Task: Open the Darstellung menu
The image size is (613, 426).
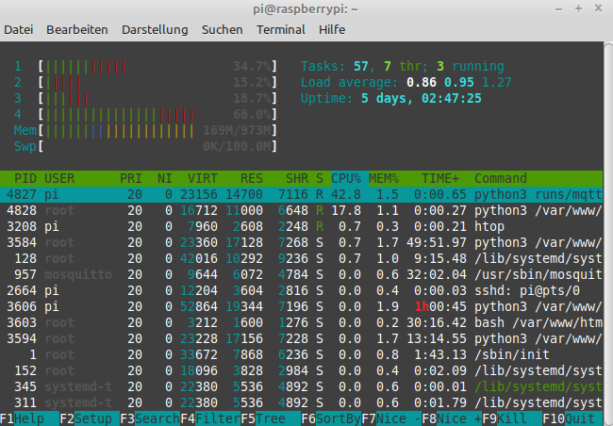Action: tap(155, 29)
